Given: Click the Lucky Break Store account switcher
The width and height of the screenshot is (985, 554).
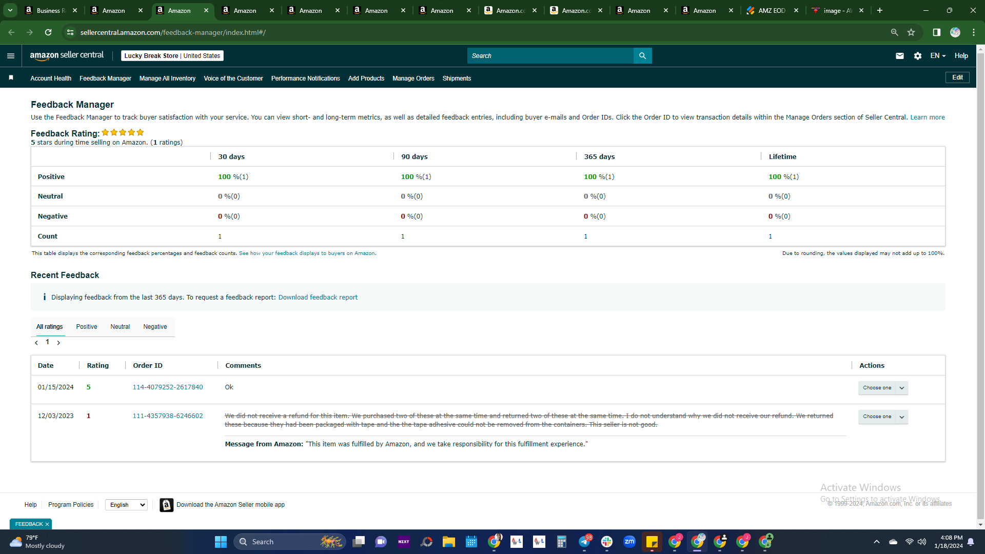Looking at the screenshot, I should [172, 56].
